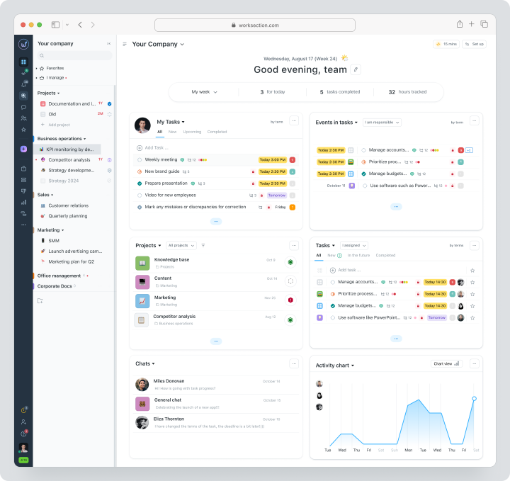Open the I am responsible dropdown

[382, 123]
